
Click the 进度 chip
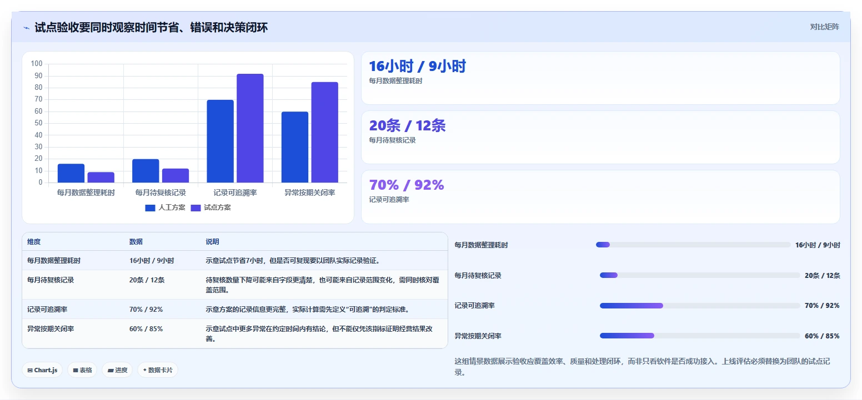pyautogui.click(x=117, y=370)
